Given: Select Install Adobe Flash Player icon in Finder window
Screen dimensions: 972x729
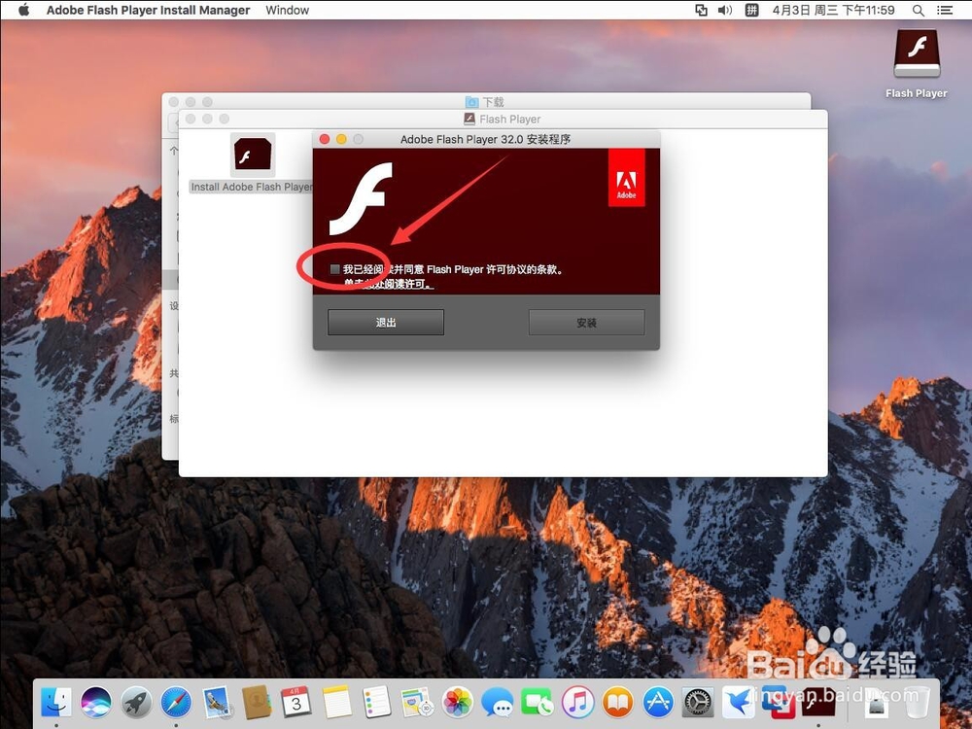Looking at the screenshot, I should pyautogui.click(x=253, y=155).
